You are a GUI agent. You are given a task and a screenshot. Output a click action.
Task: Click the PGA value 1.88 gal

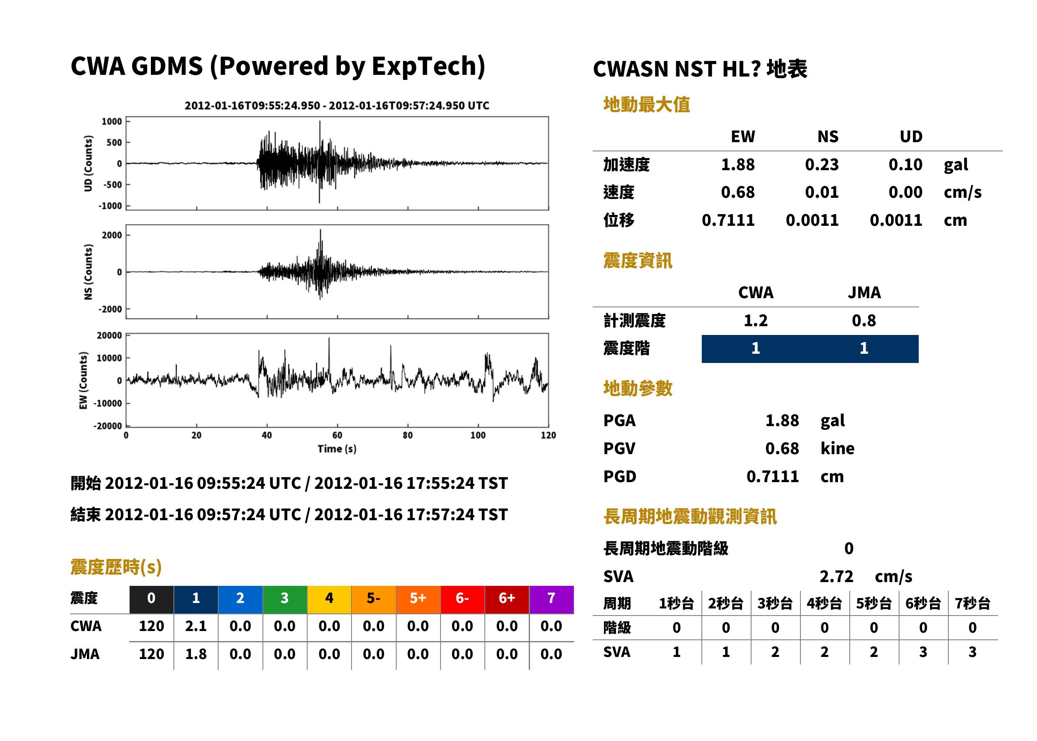click(805, 421)
